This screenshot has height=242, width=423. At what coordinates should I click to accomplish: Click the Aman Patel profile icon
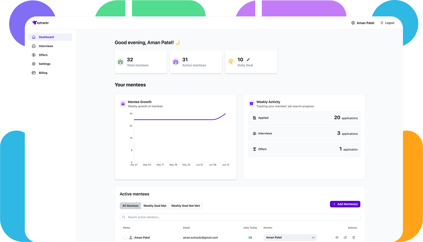[x=353, y=23]
